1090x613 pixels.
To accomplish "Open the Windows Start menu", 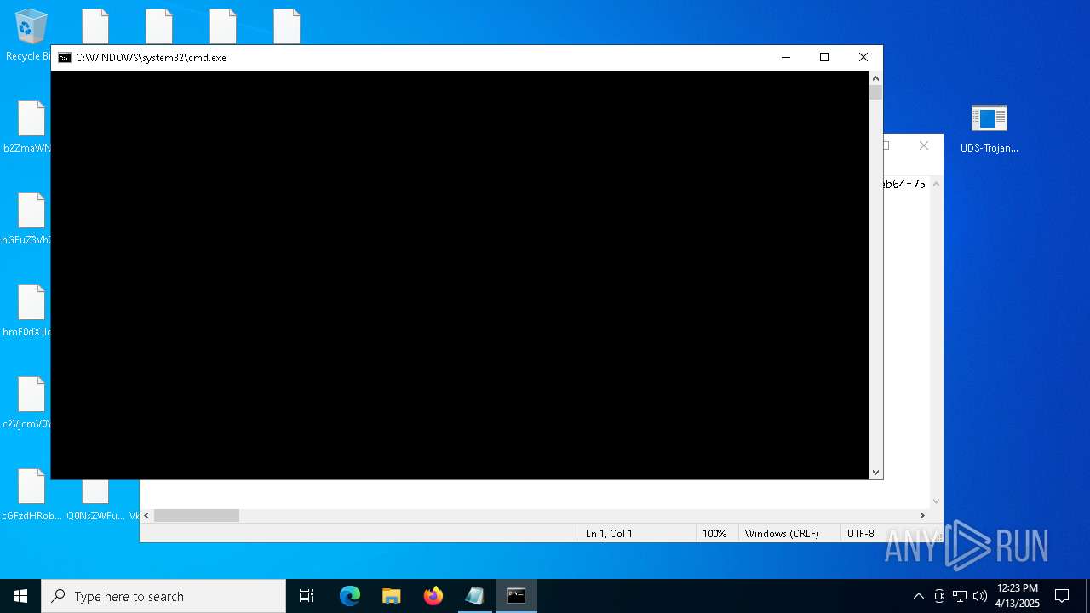I will (20, 596).
